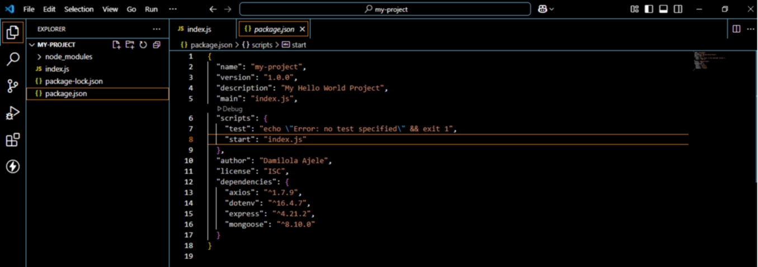This screenshot has height=267, width=758.
Task: Select the package.json editor tab
Action: pos(274,29)
